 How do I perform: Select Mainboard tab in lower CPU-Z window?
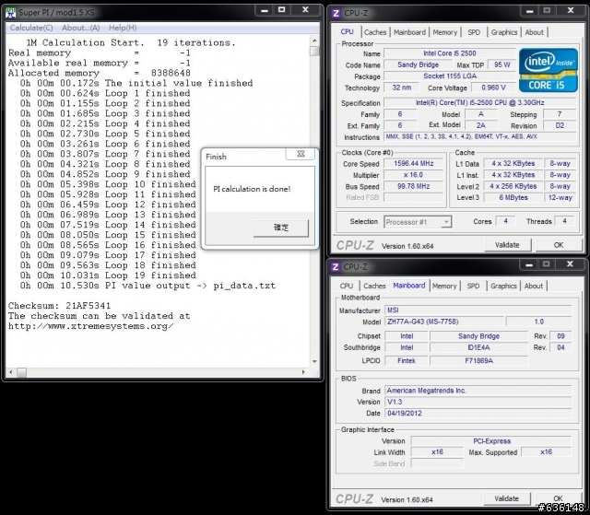pos(409,286)
